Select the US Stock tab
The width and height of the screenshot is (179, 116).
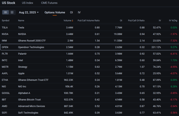(x=9, y=3)
